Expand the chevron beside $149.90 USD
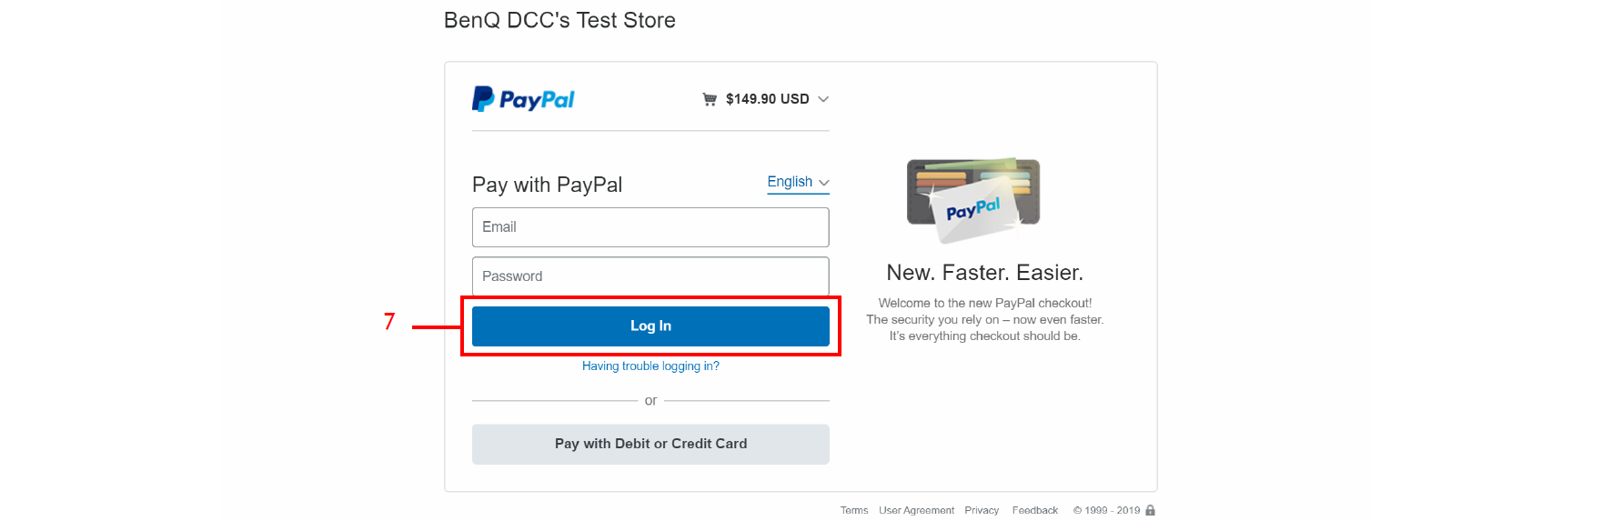 [x=823, y=99]
